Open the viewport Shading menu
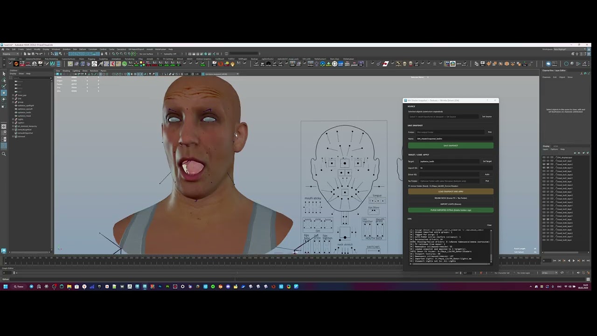597x336 pixels. (x=66, y=71)
